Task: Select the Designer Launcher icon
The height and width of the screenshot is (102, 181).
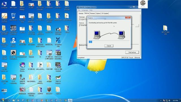Action: pos(4,18)
